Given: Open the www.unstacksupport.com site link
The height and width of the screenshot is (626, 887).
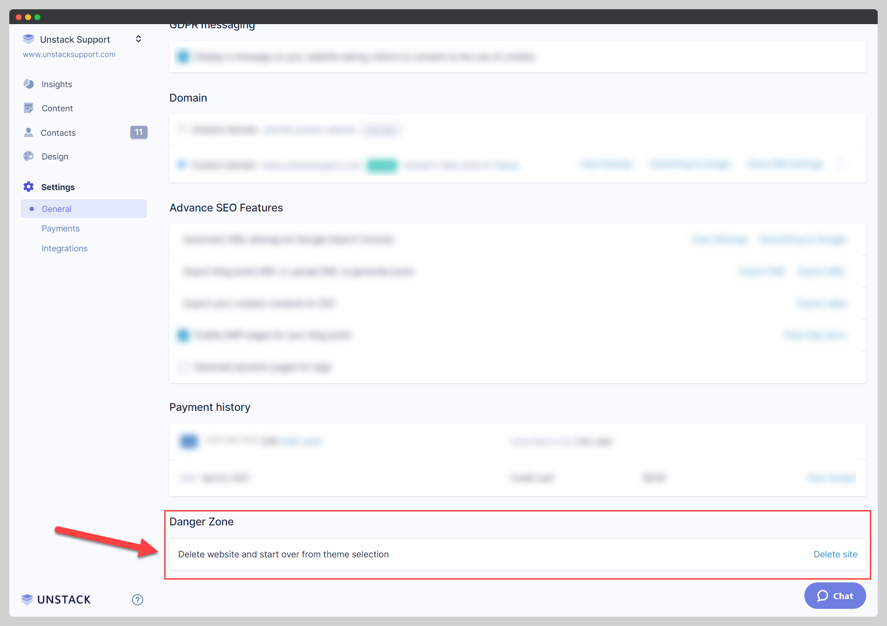Looking at the screenshot, I should (69, 54).
